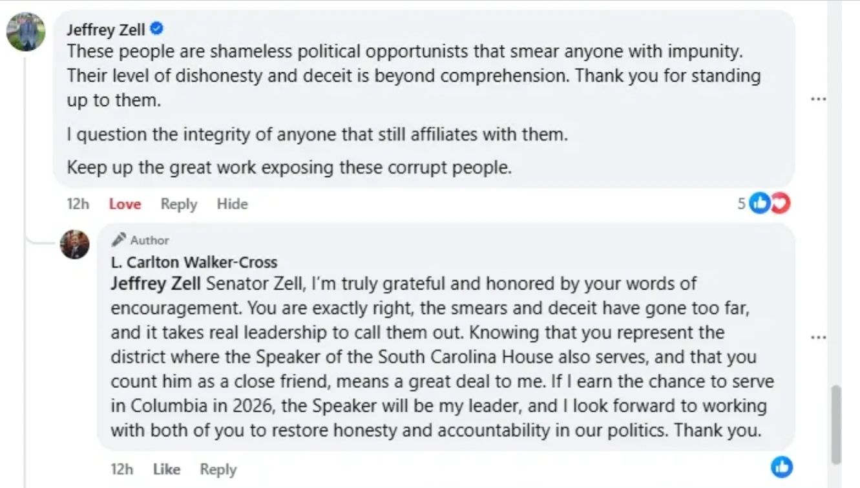Reply to Jeffrey Zell's comment

pos(178,204)
